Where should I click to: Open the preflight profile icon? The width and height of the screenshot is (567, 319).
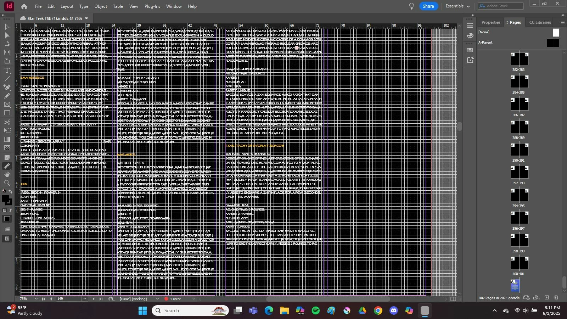(x=111, y=299)
